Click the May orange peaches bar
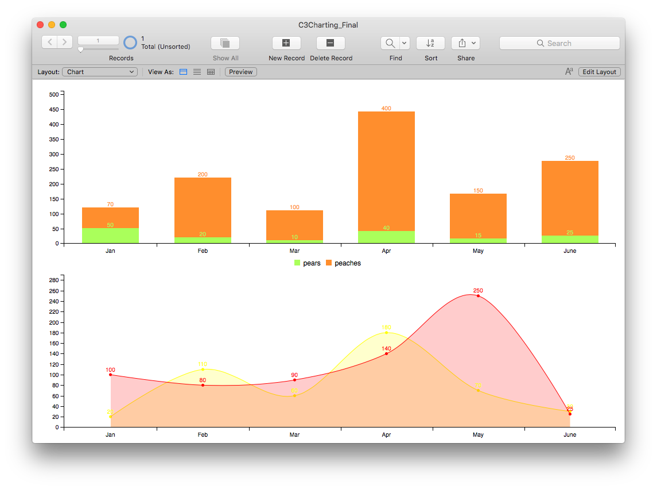This screenshot has height=489, width=657. (x=478, y=216)
